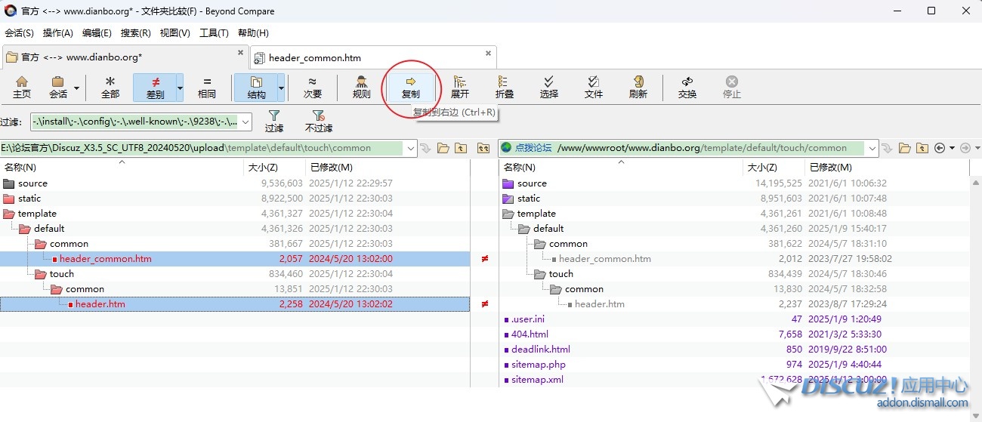Click Copy to right (复制) arrow button
Image resolution: width=982 pixels, height=422 pixels.
click(410, 88)
